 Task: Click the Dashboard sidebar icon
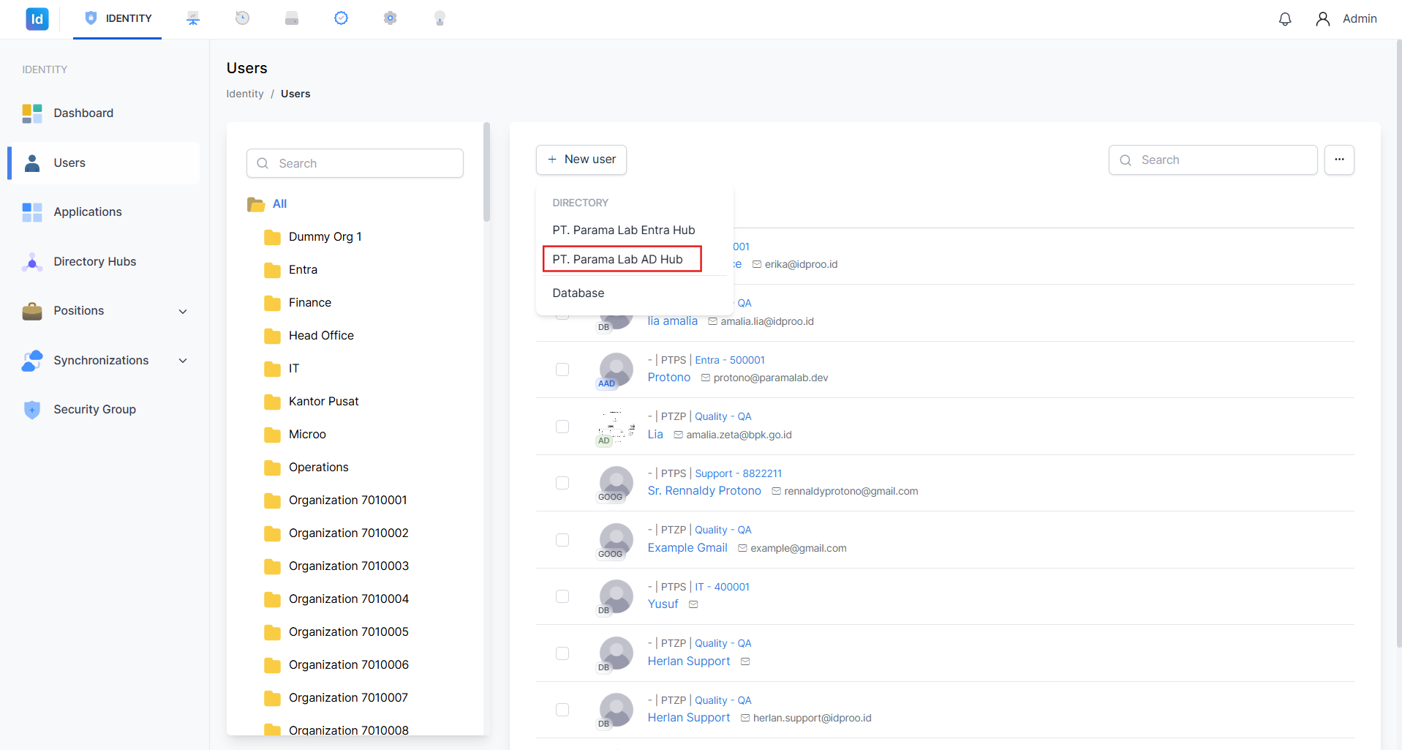pyautogui.click(x=32, y=113)
